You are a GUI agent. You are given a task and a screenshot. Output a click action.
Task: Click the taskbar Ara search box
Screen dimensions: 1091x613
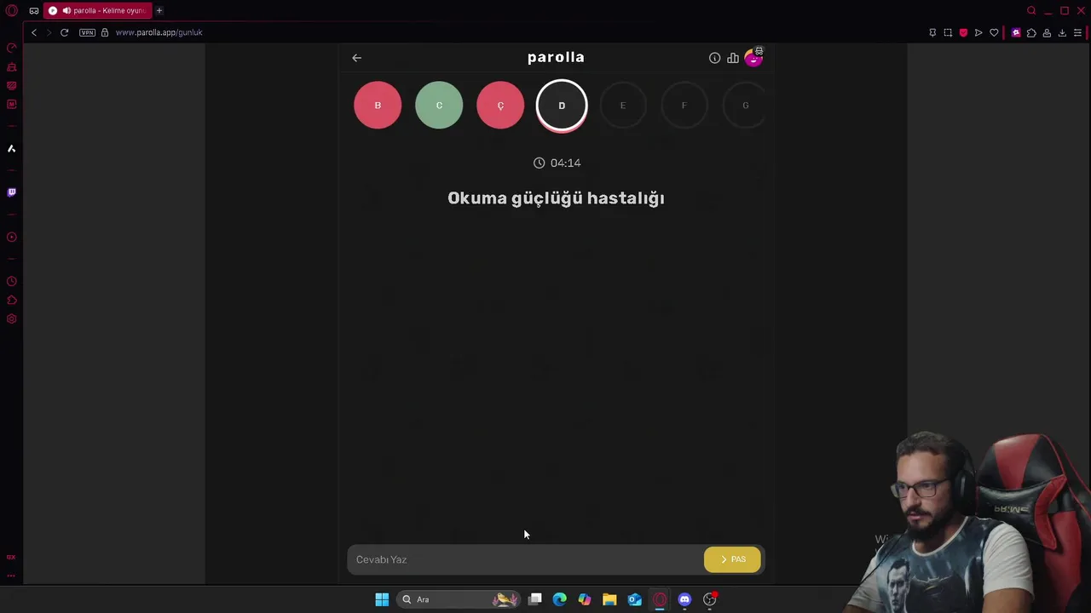459,599
